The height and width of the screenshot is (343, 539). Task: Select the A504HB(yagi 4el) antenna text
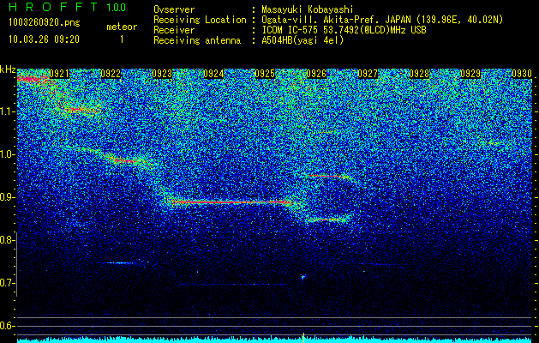click(x=302, y=40)
